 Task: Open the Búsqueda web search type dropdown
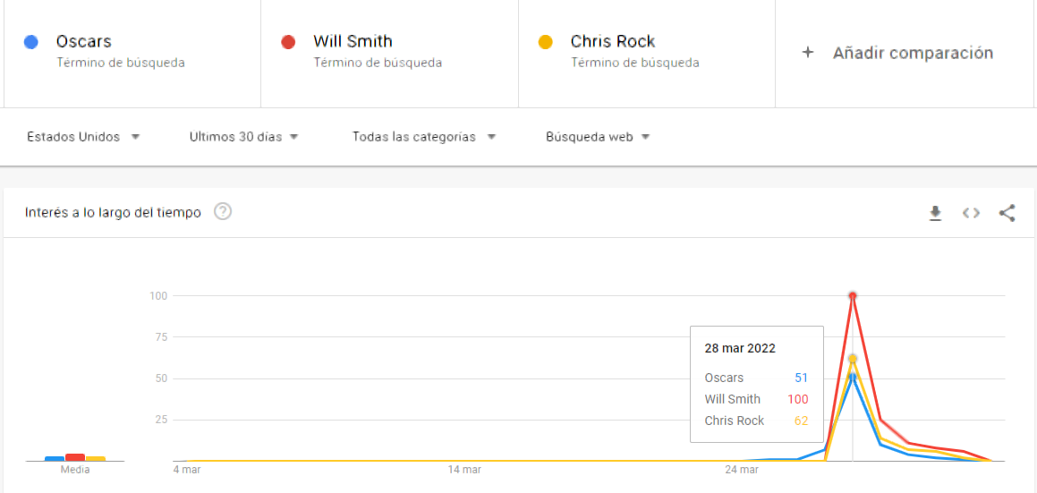598,137
